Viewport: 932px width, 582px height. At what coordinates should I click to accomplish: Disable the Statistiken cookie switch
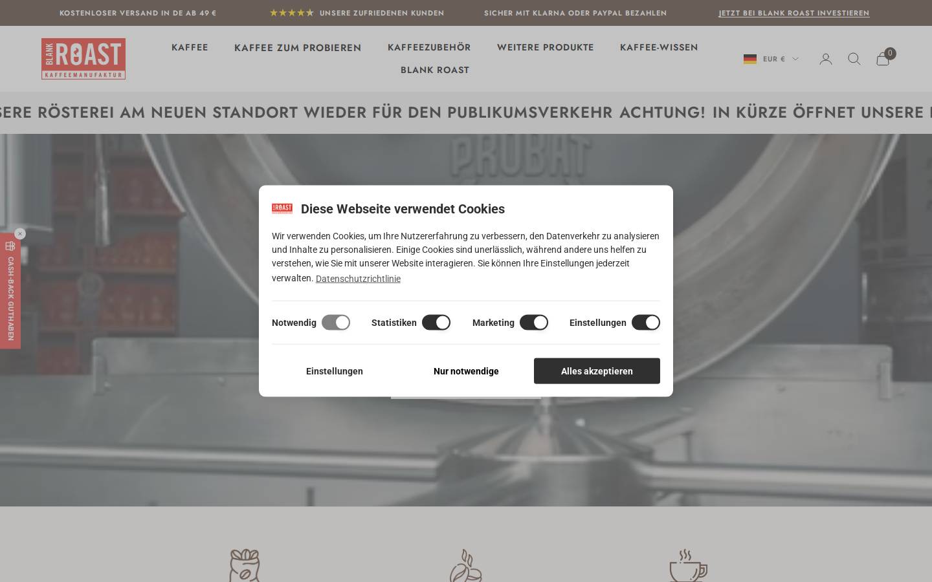click(436, 323)
